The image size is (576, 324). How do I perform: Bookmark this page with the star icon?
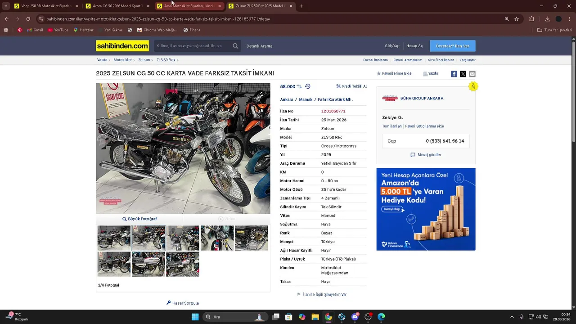click(517, 19)
